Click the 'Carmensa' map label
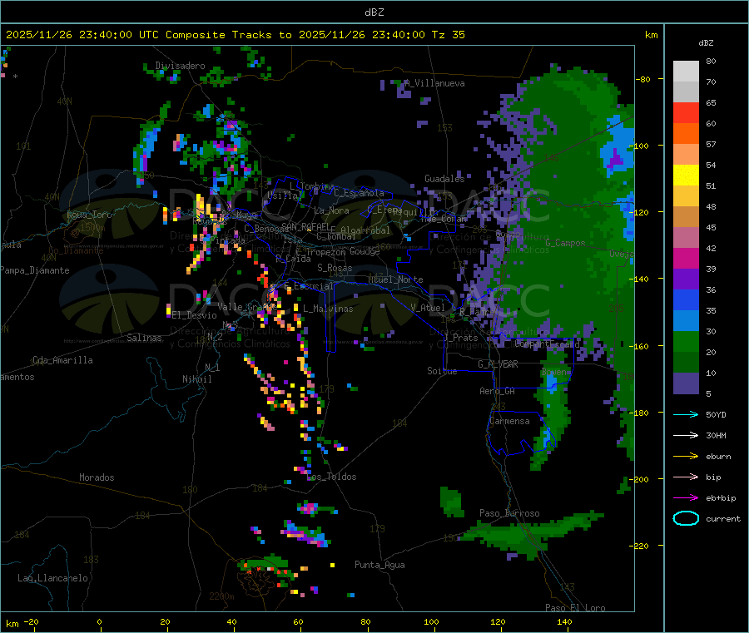The image size is (749, 633). [509, 421]
